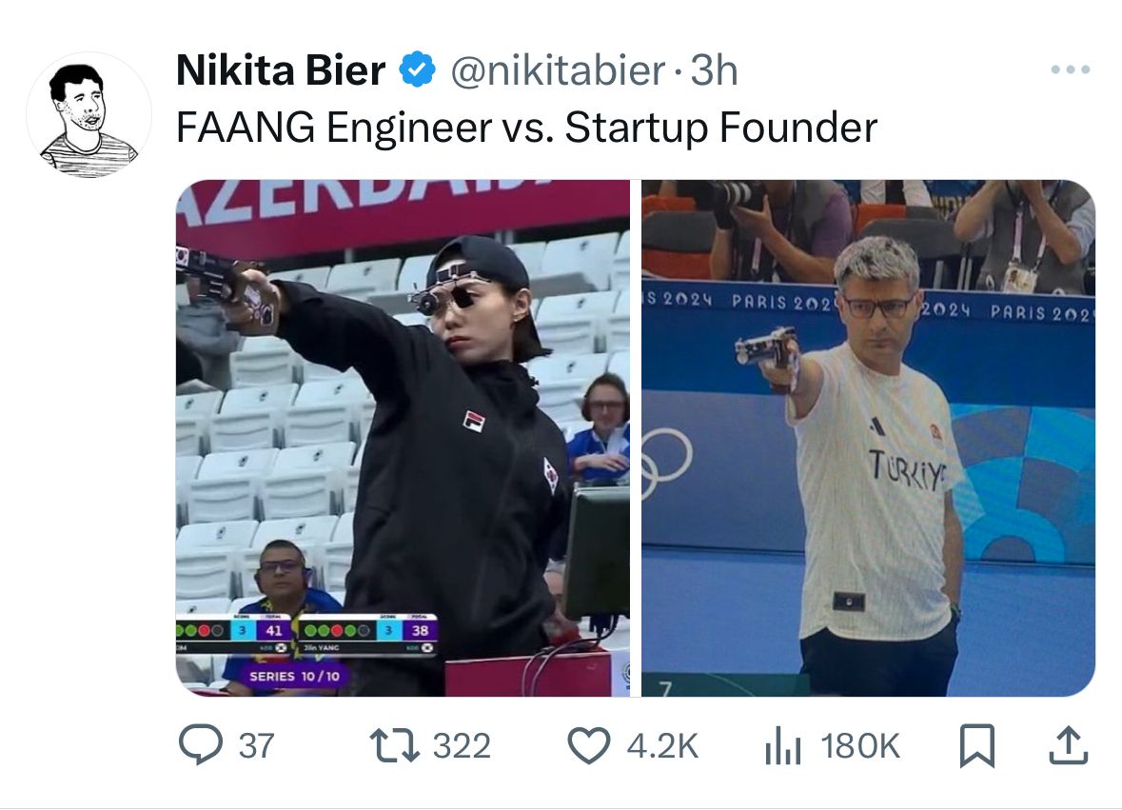The height and width of the screenshot is (810, 1122).
Task: Click the Series 10/10 scoreboard in left photo
Action: pyautogui.click(x=294, y=676)
